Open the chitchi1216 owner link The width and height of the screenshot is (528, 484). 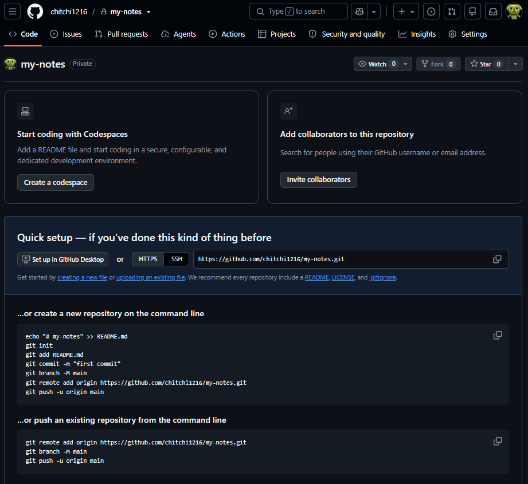click(x=69, y=12)
